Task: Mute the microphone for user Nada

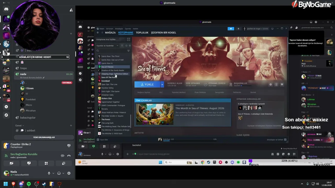Action: point(49,173)
